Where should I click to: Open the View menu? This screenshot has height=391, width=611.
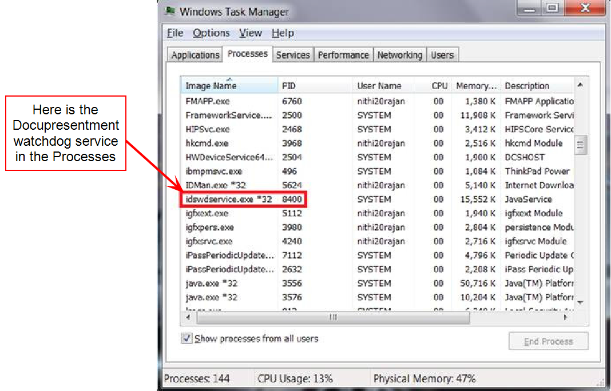point(251,33)
